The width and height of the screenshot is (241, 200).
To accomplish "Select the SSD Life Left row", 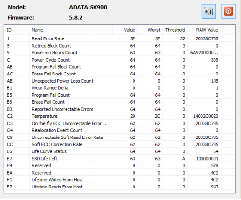I will [x=120, y=159].
